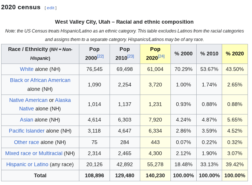Select the 3,720 cell value
Screen dimensions: 252x185
click(x=155, y=85)
